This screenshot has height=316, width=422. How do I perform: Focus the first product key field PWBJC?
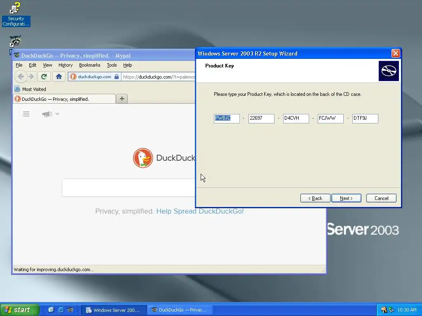click(x=227, y=118)
